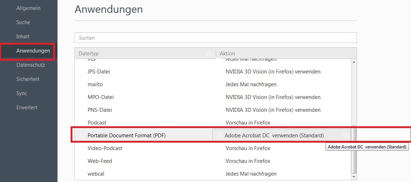Select the JPS-Datei file type row
Image resolution: width=411 pixels, height=182 pixels.
click(213, 72)
